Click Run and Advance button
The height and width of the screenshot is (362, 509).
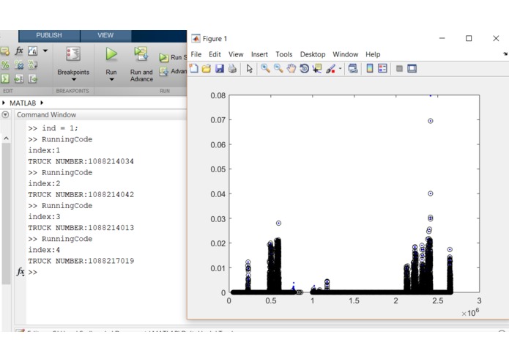[141, 64]
